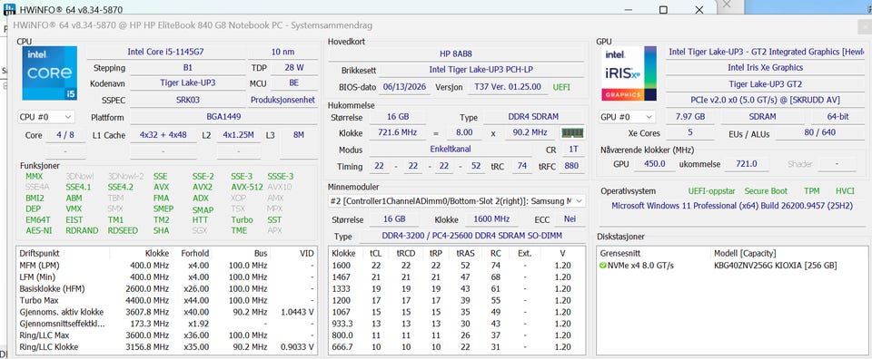The height and width of the screenshot is (359, 872).
Task: Open the GPU #0 selector dropdown
Action: point(628,117)
